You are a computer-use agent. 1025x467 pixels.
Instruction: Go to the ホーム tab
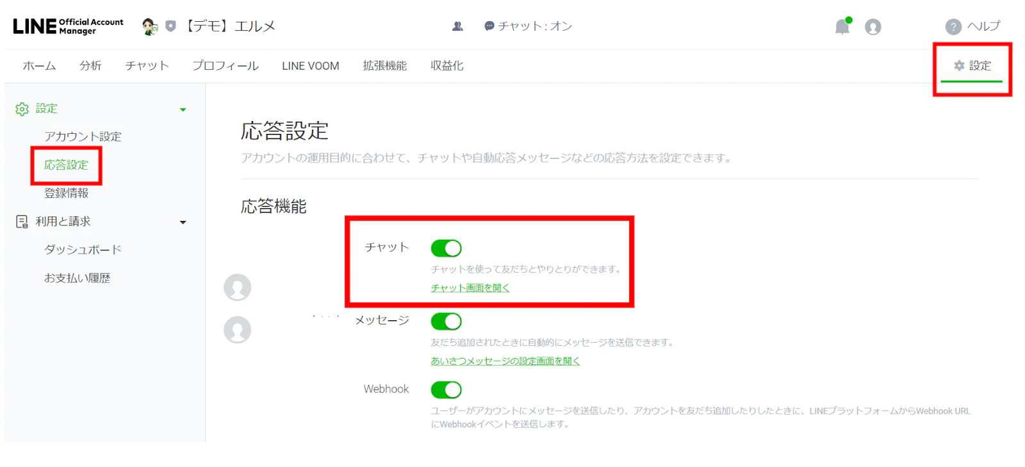40,65
